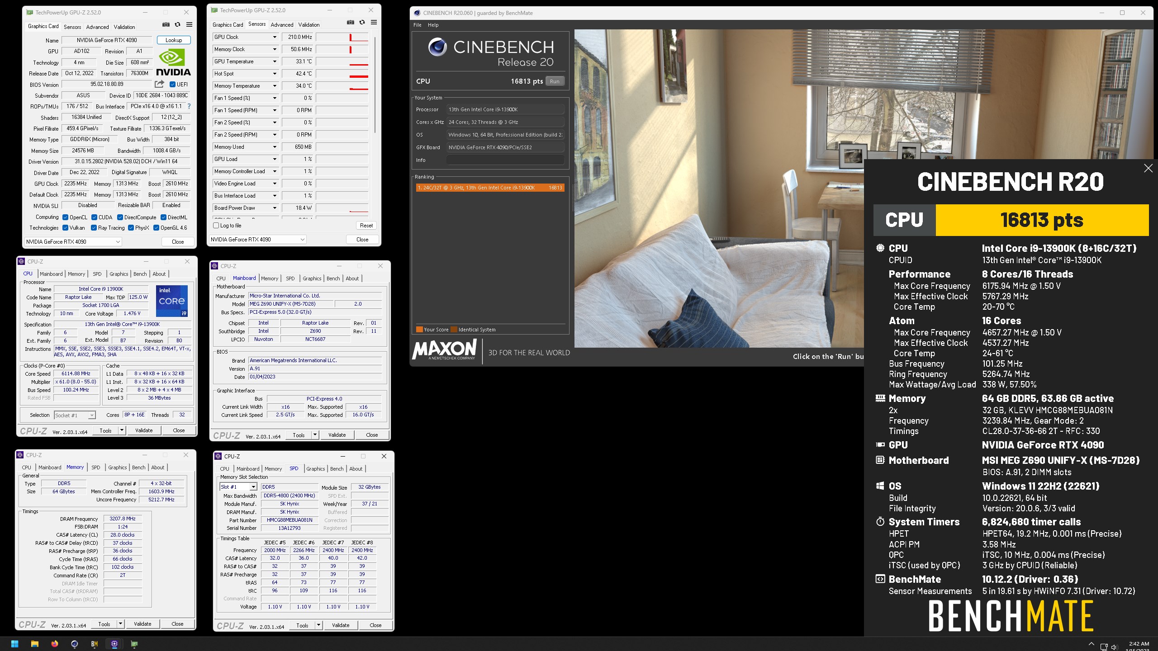Take screenshot with camera icon in GPU-Z Graphics Card window

coord(166,24)
